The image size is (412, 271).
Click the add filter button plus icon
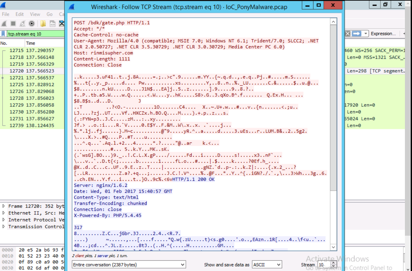point(405,34)
